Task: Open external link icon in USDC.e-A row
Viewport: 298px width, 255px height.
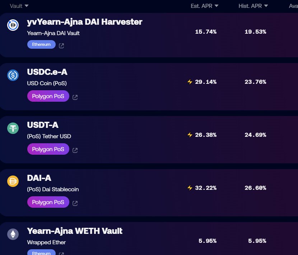Action: (x=75, y=97)
